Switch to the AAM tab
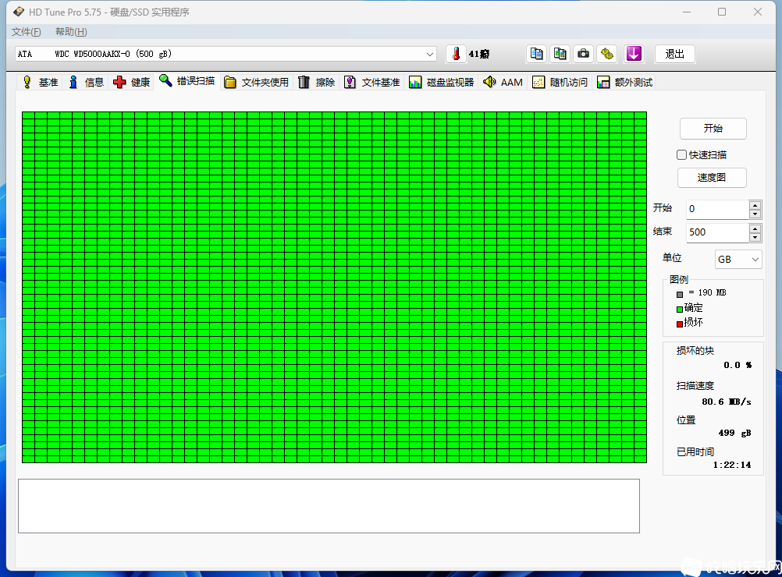This screenshot has width=782, height=577. pyautogui.click(x=503, y=82)
